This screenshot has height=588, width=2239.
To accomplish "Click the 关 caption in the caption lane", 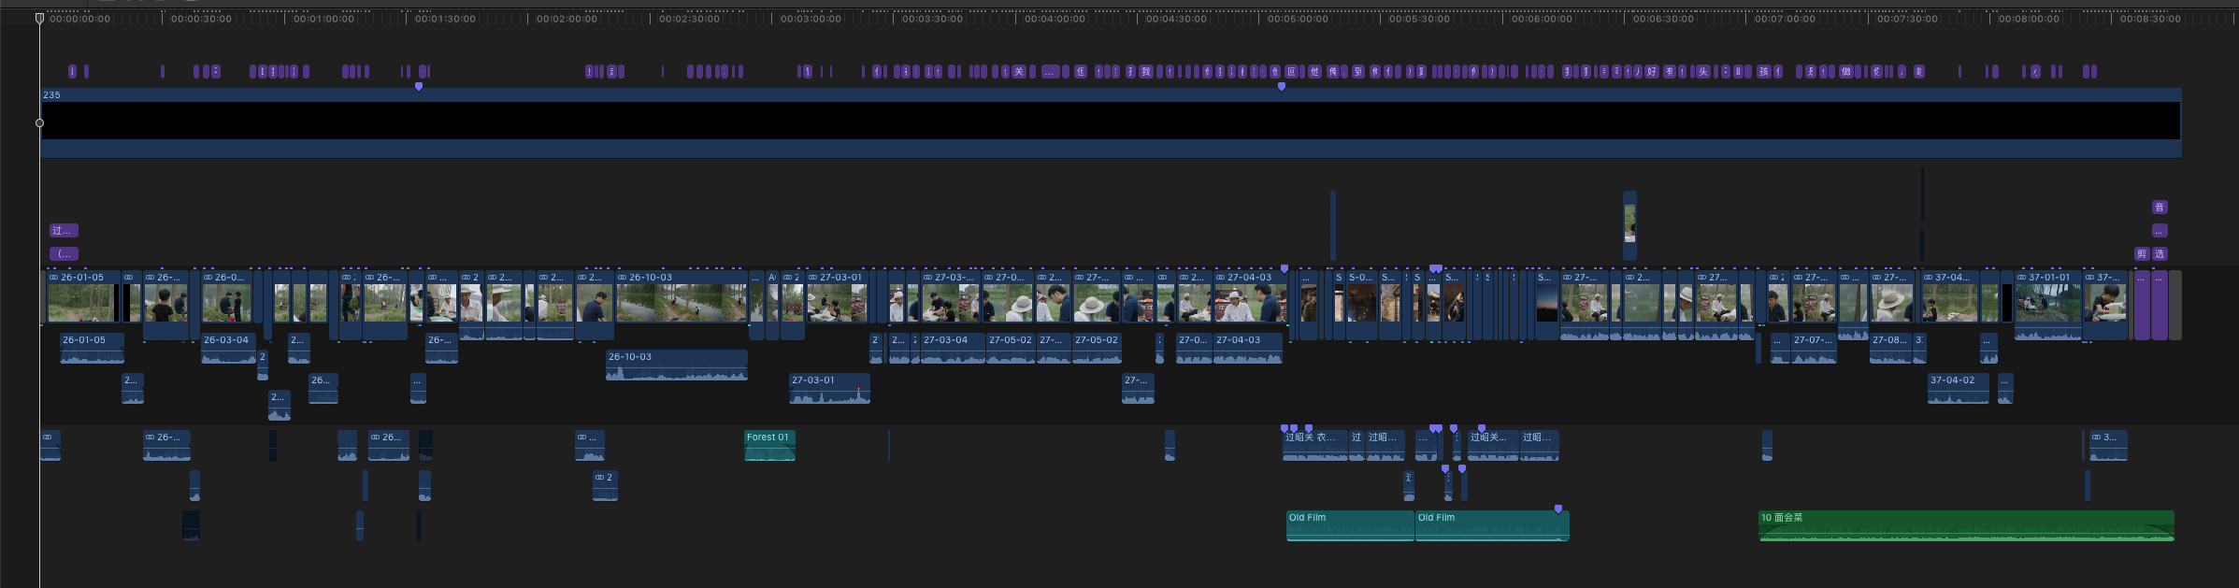I will point(1019,71).
